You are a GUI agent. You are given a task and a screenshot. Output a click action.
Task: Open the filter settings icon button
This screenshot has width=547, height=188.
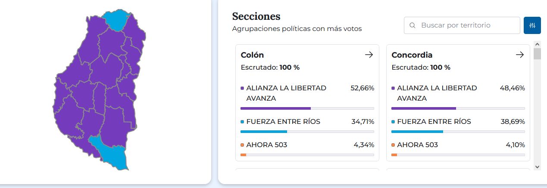tap(532, 25)
